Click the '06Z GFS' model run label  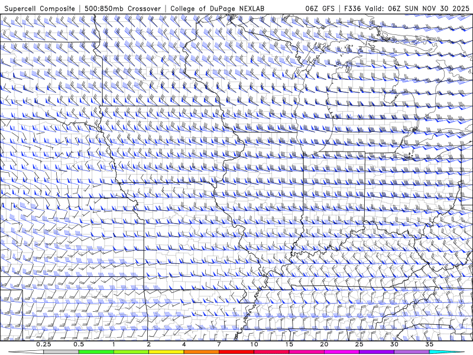[320, 9]
